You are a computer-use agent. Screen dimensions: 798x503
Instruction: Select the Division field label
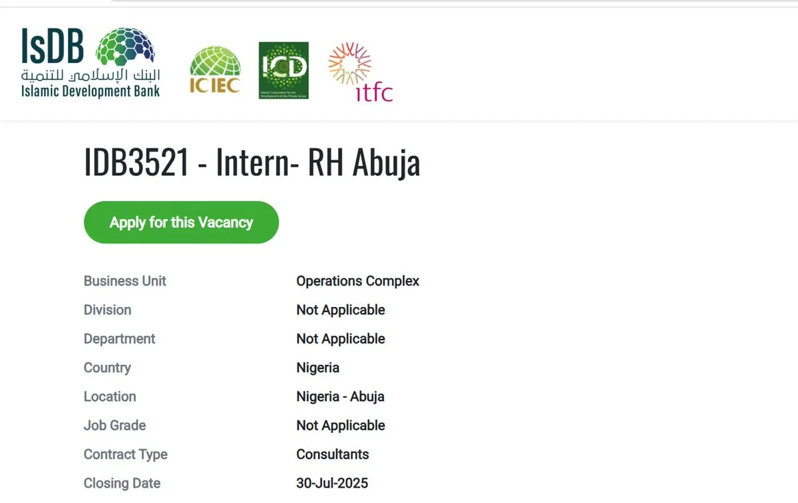107,310
